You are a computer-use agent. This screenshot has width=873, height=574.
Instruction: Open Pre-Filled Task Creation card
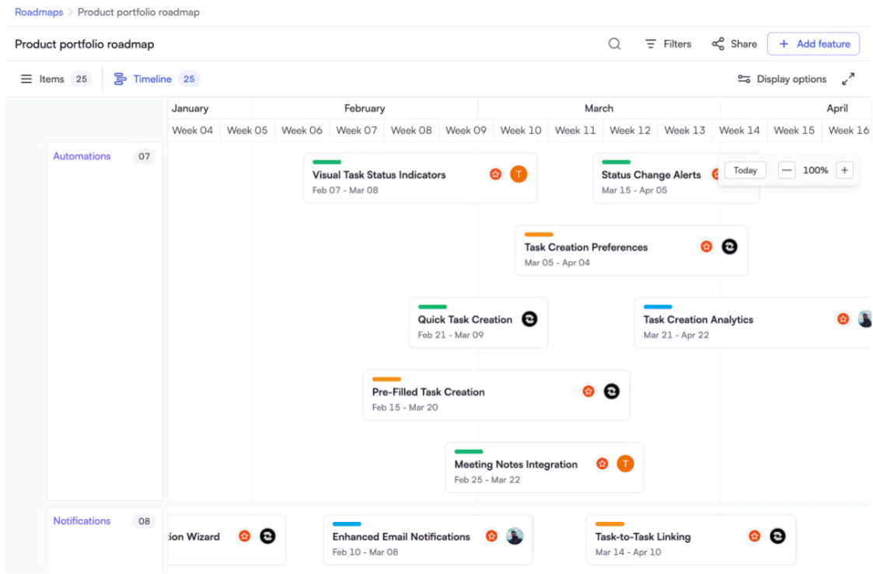pos(496,395)
